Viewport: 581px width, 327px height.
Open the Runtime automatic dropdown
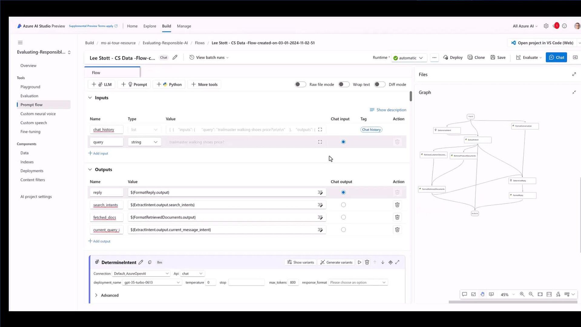tap(409, 58)
